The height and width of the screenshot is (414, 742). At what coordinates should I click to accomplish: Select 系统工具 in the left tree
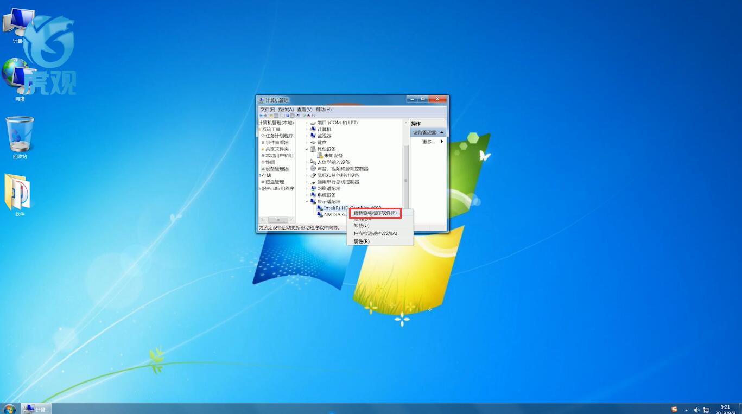pyautogui.click(x=271, y=129)
